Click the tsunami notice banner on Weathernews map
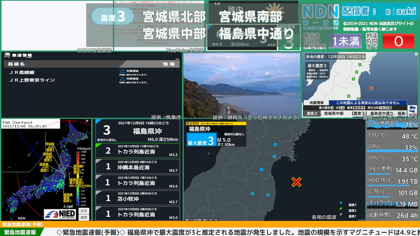This screenshot has height=236, width=420. pos(367,102)
